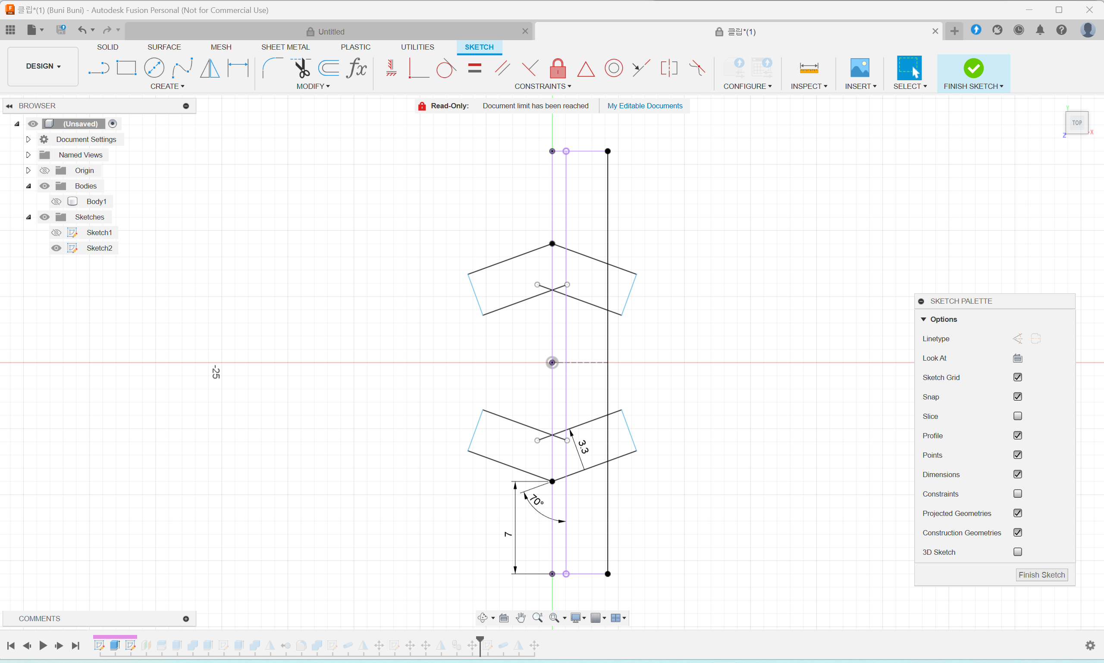Apply the Tangent constraint

tap(446, 68)
